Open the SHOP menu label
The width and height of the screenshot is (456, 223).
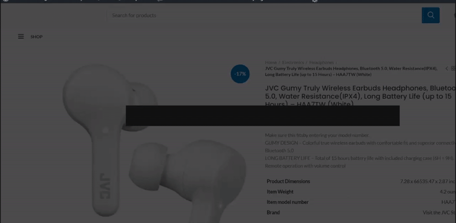tap(36, 36)
